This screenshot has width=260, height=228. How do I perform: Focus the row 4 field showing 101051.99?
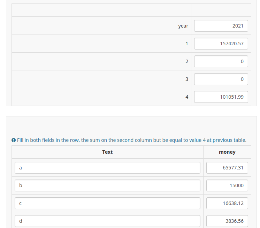coord(221,97)
